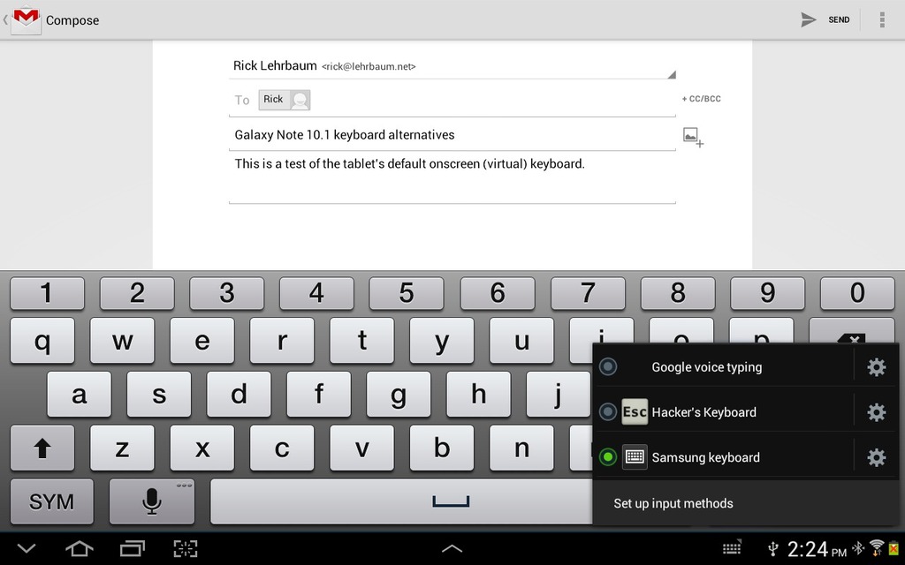Hide keyboard with the down arrow

click(x=27, y=548)
